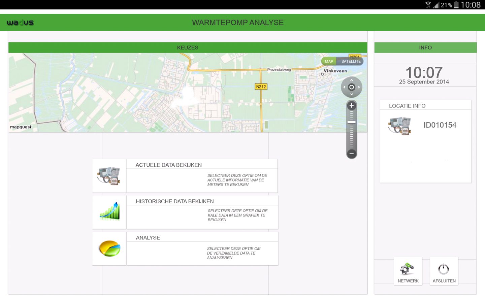Pan the map left with the arrow

pyautogui.click(x=344, y=87)
